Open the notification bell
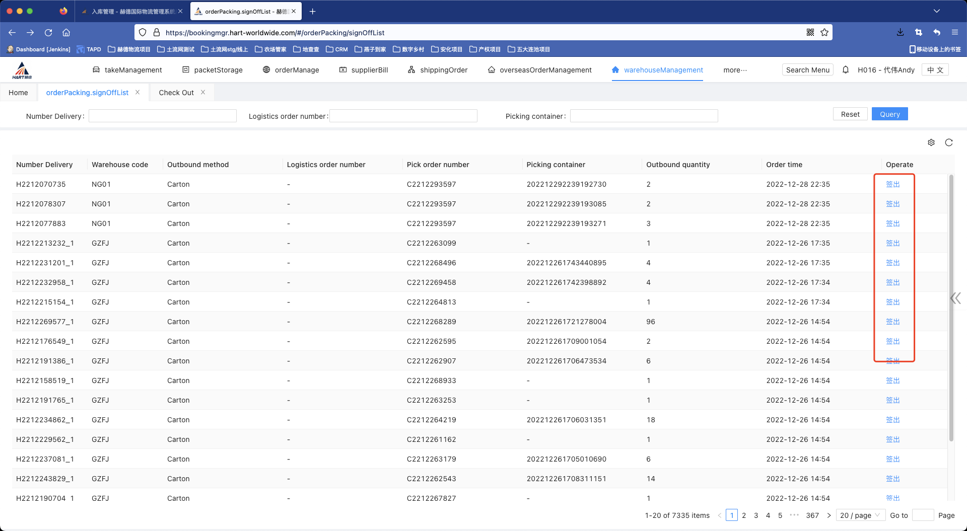The width and height of the screenshot is (967, 531). [x=846, y=70]
